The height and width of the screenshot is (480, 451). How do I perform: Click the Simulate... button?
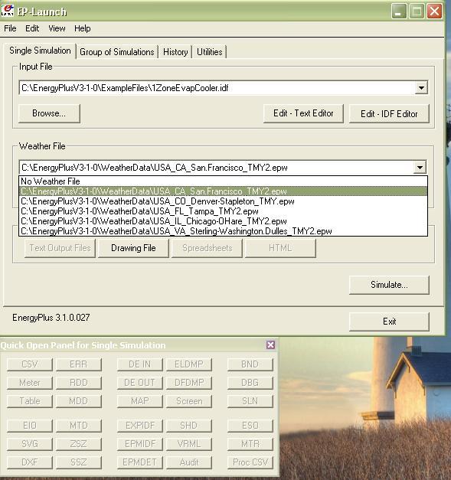click(x=389, y=285)
